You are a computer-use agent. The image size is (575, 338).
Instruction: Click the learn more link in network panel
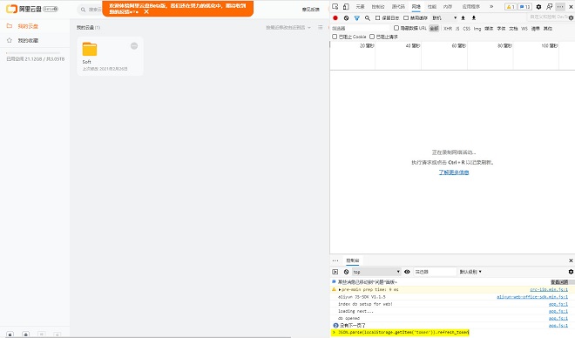[x=454, y=172]
